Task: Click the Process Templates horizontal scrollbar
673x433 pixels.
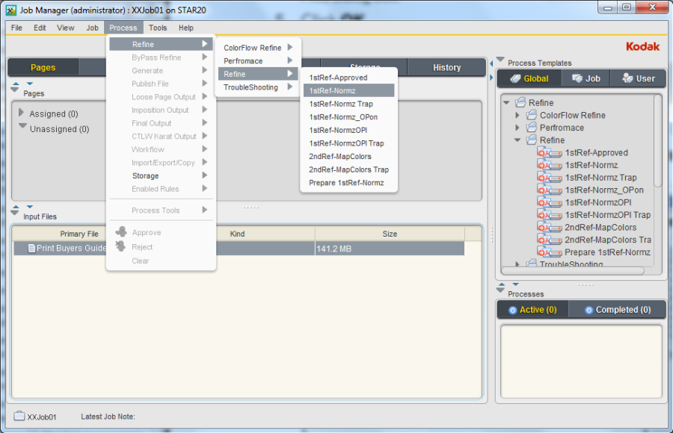Action: 573,270
